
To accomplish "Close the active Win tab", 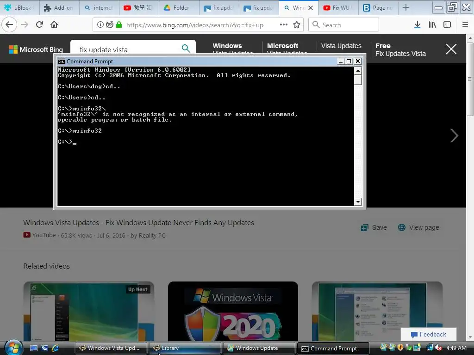I will coord(311,8).
